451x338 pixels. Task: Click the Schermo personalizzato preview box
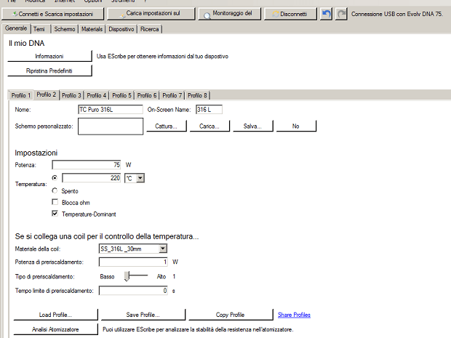pos(111,126)
